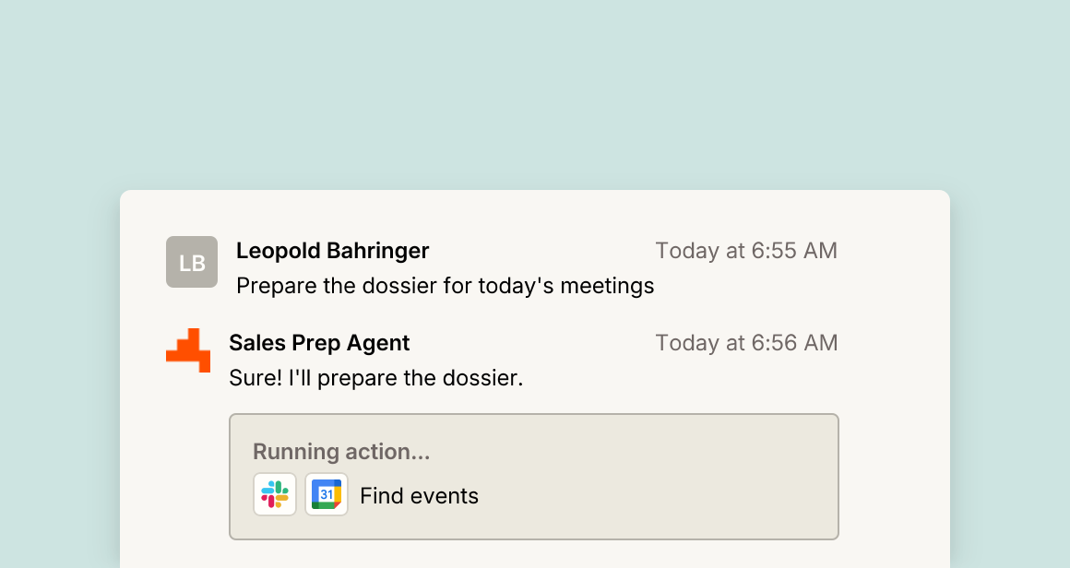Screen dimensions: 1070x568
Task: Select the LB user avatar
Action: coord(192,262)
